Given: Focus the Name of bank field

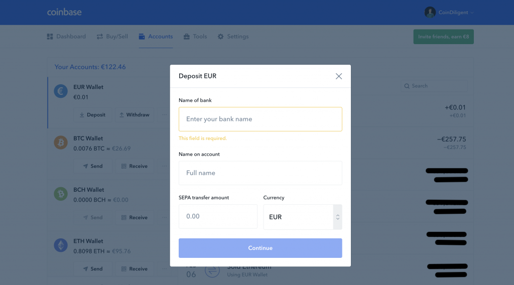Looking at the screenshot, I should (x=260, y=119).
